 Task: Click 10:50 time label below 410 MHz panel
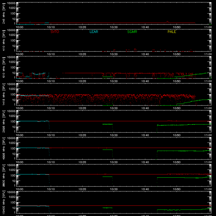tap(177, 54)
